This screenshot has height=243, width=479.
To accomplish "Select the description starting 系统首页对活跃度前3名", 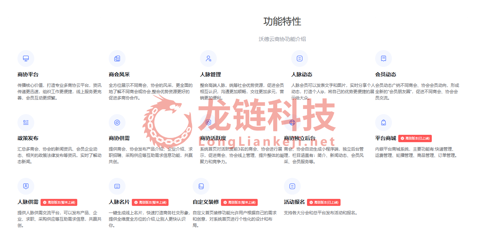I will pos(242,155).
